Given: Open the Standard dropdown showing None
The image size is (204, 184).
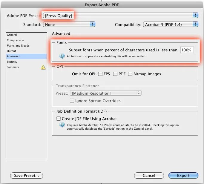Looking at the screenshot, I should pos(69,24).
